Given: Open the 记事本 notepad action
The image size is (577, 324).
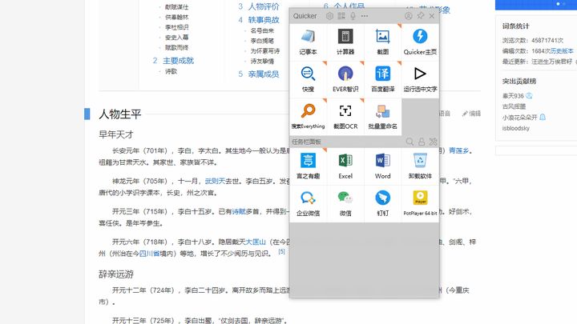Looking at the screenshot, I should point(308,42).
